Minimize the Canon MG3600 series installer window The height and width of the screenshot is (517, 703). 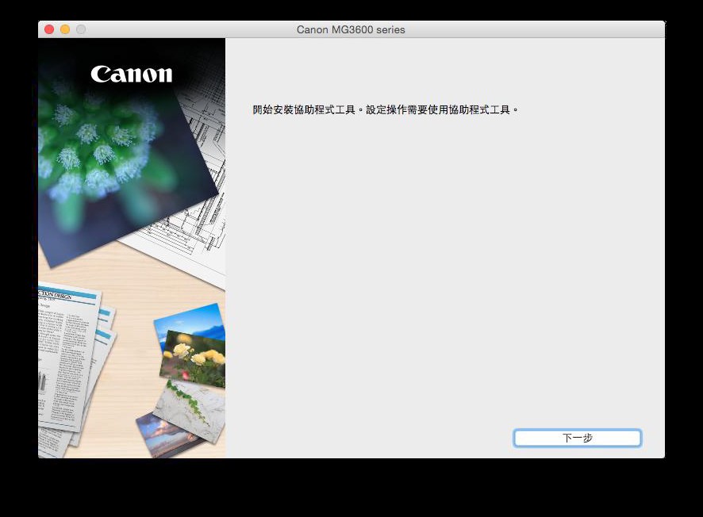pos(65,29)
